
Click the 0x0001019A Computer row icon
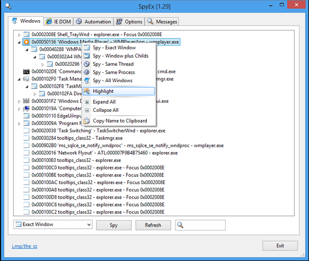[26, 108]
